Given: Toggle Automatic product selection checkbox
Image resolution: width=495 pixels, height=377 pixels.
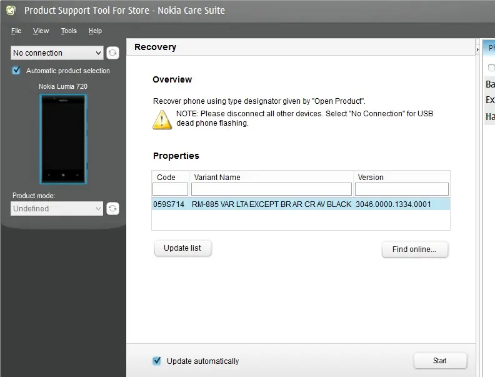Looking at the screenshot, I should click(x=16, y=70).
